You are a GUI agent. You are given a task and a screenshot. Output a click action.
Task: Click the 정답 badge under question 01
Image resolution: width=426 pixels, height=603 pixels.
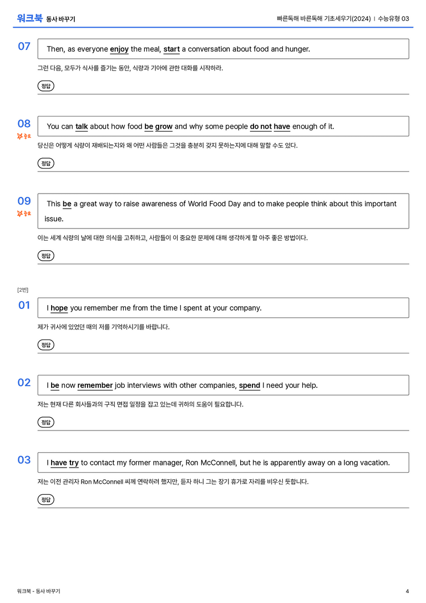tap(45, 344)
